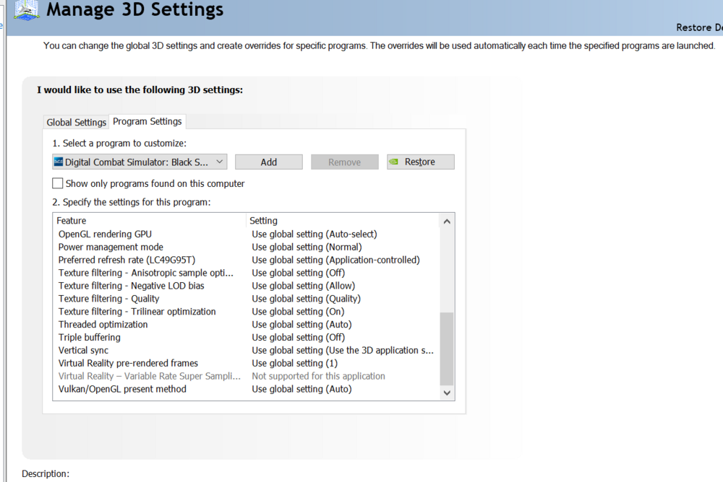The image size is (723, 482).
Task: Open setting Use global setting (Auto-select)
Action: [315, 235]
